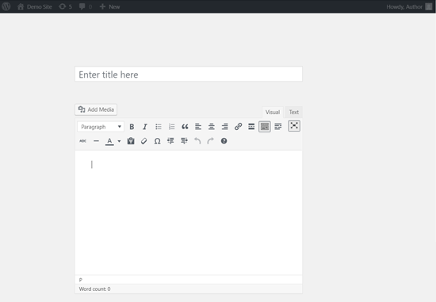Redo the last edit

pos(211,141)
